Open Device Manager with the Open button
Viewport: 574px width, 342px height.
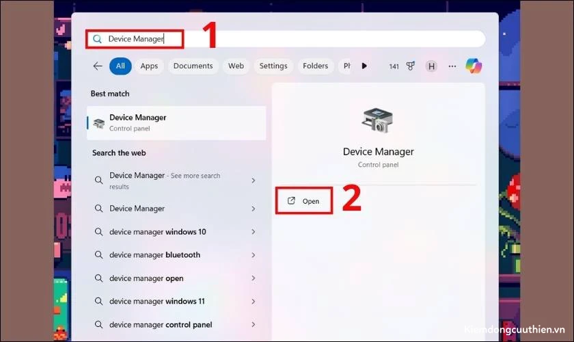click(x=304, y=201)
